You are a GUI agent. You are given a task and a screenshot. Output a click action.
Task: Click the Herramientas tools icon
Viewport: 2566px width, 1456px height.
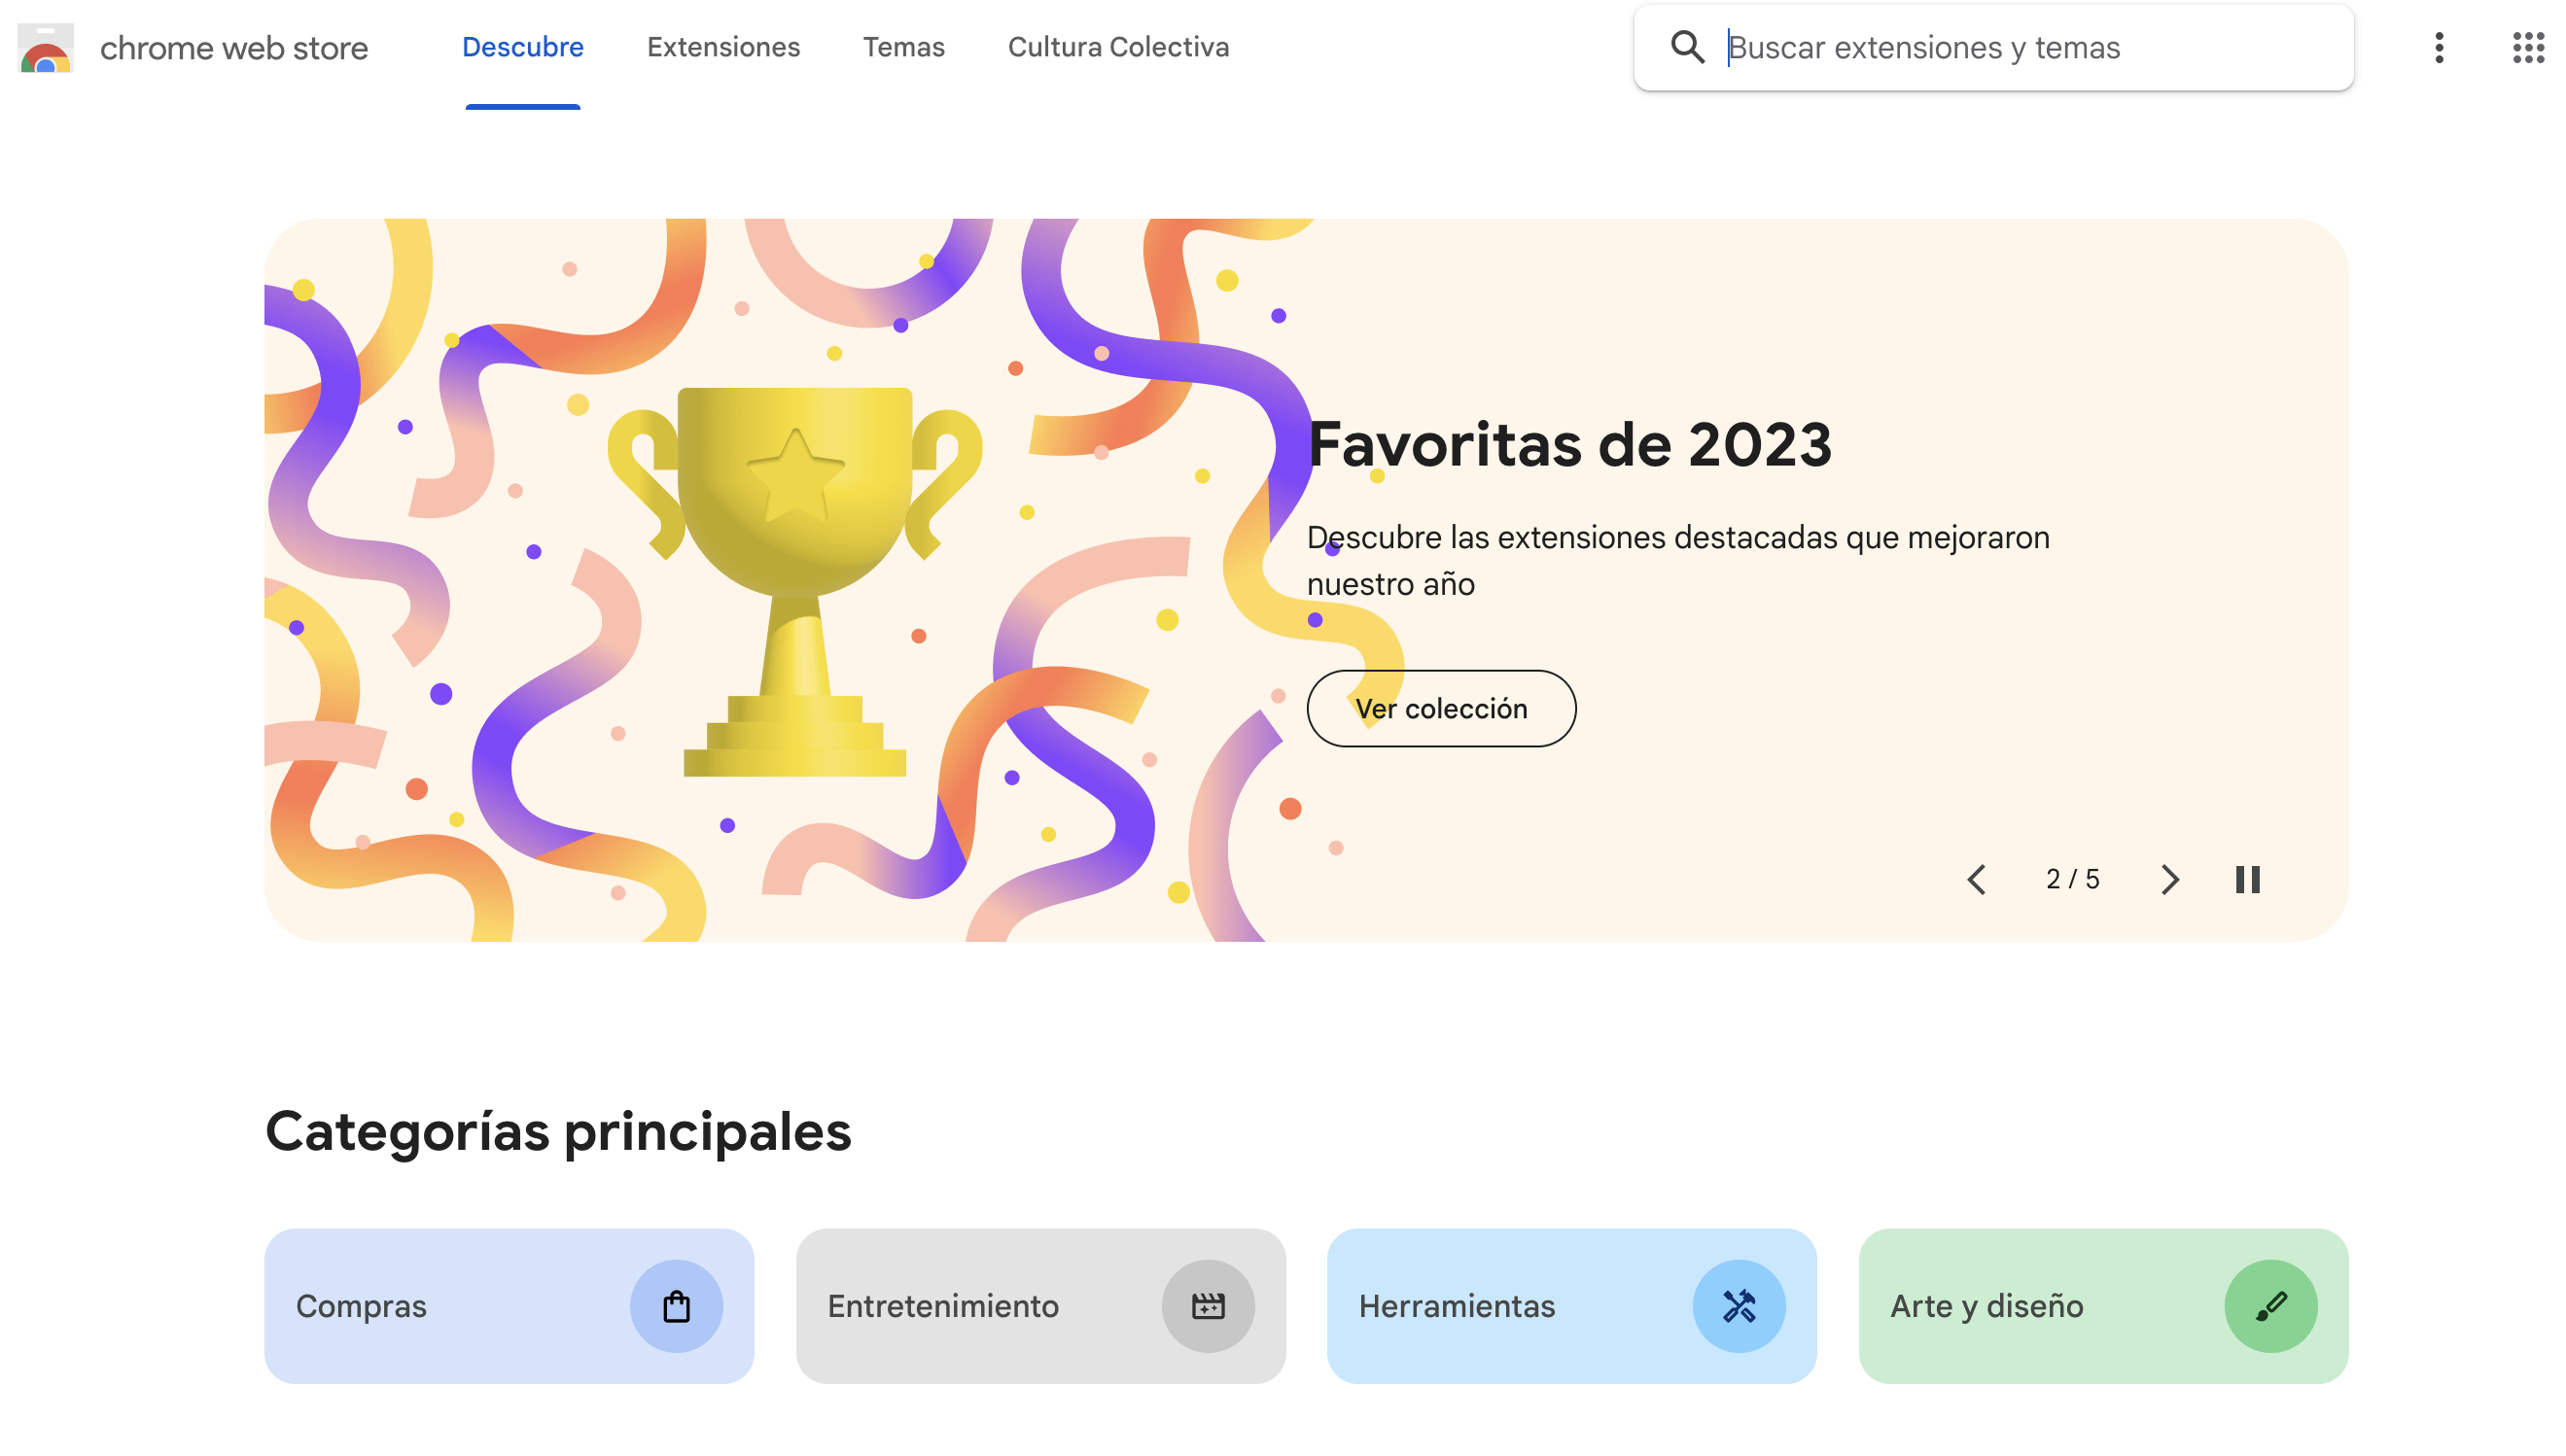pyautogui.click(x=1739, y=1306)
